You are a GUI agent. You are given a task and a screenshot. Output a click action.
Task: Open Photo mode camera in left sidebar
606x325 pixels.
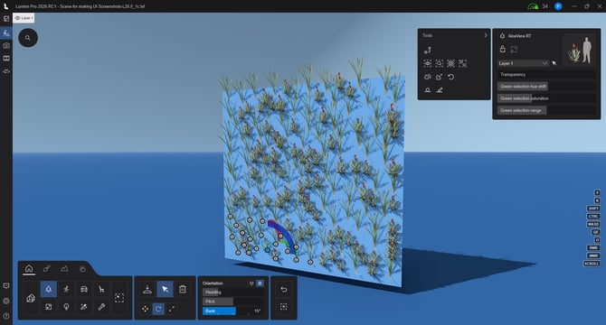(6, 45)
